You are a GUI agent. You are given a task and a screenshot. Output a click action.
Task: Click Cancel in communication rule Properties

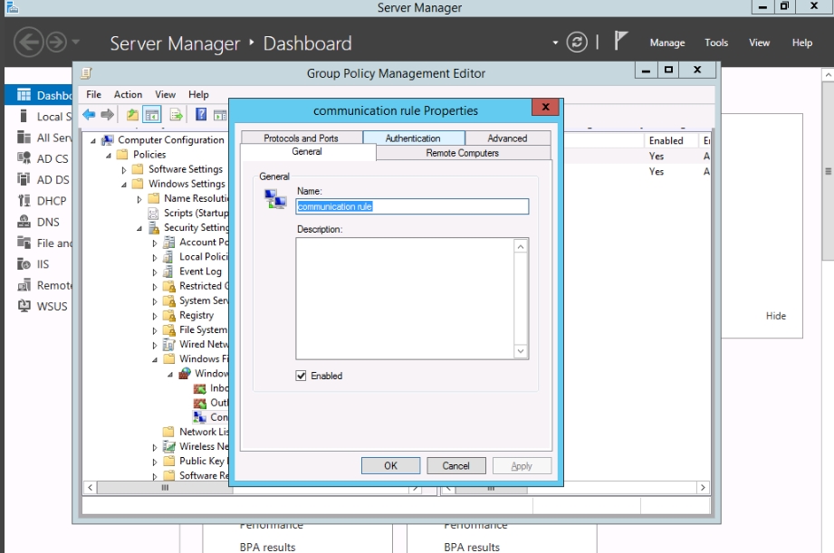455,466
